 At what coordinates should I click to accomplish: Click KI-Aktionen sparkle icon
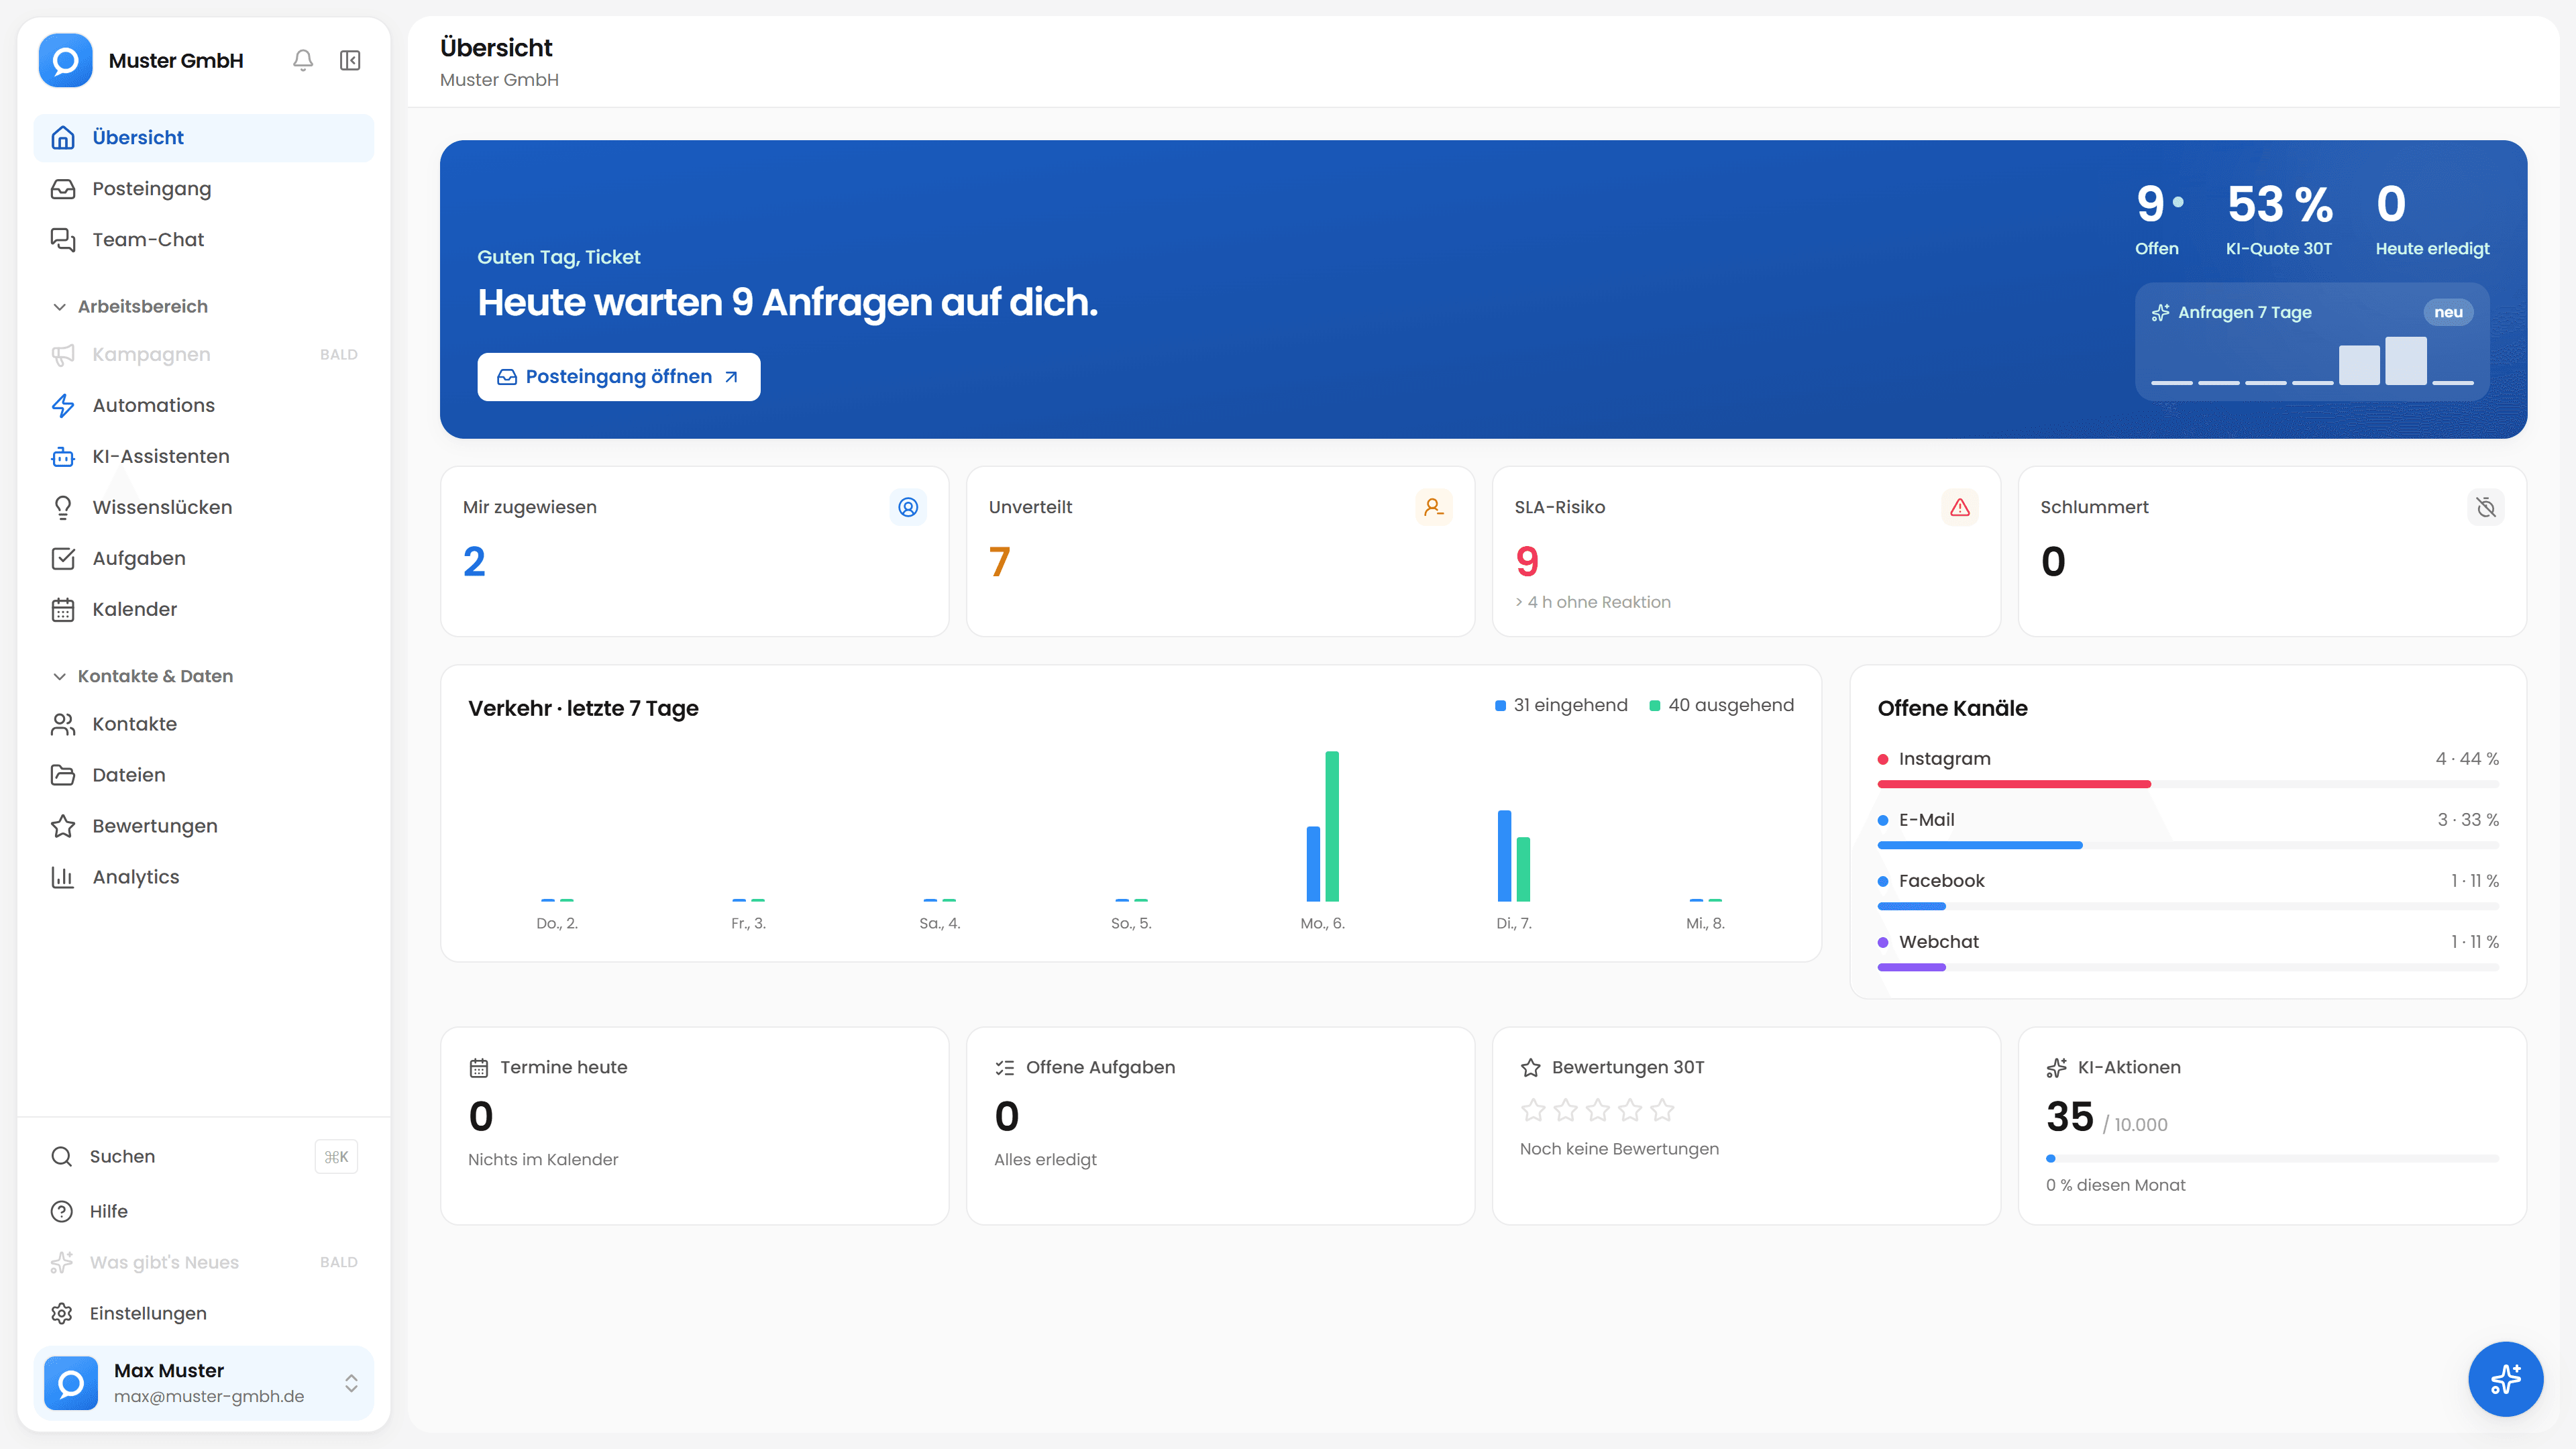(2057, 1068)
